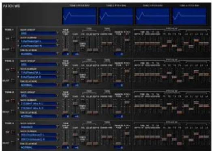212x151 pixels.
Task: Open Tone 1 Wave Number R dropdown
Action: pos(39,46)
